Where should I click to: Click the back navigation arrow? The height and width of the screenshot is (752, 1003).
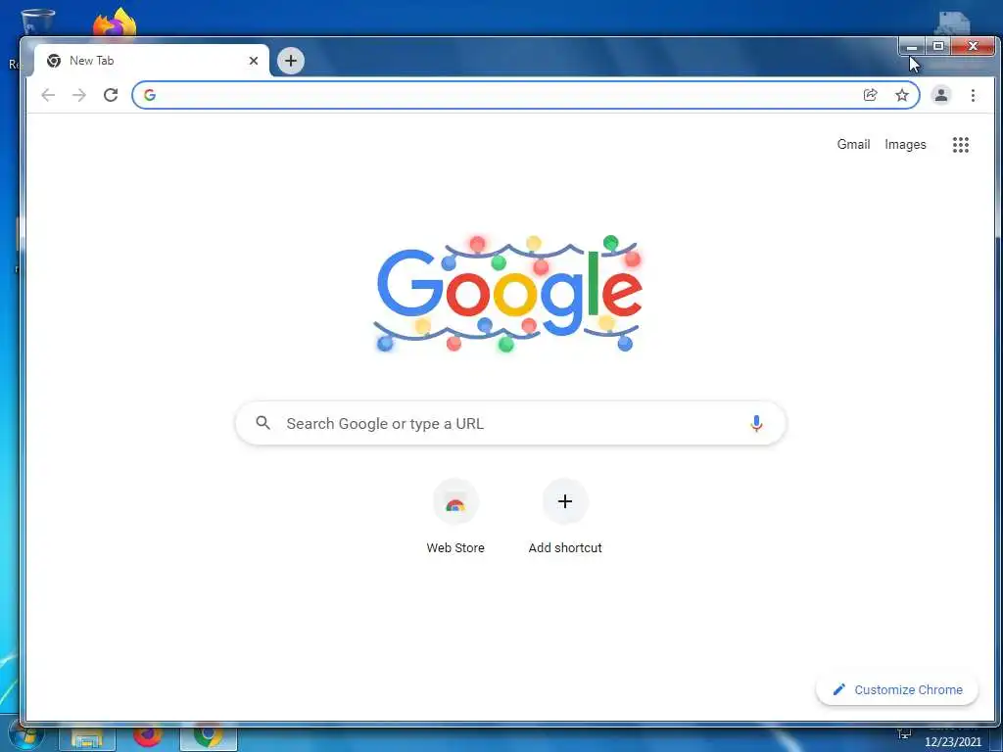click(48, 95)
